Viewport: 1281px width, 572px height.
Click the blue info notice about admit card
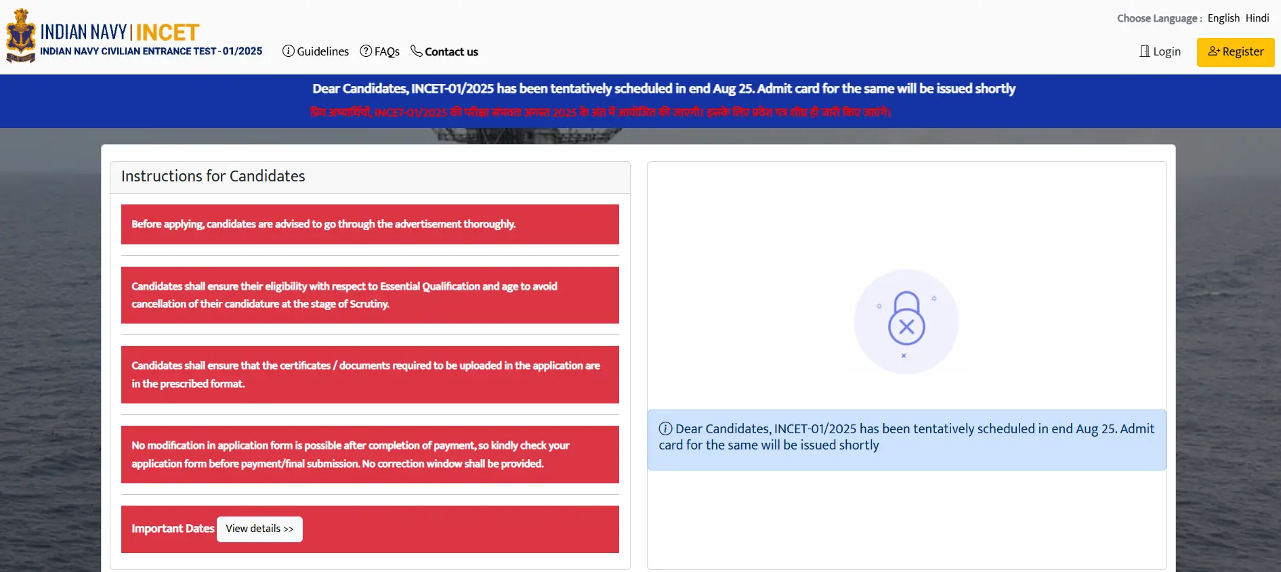click(906, 440)
